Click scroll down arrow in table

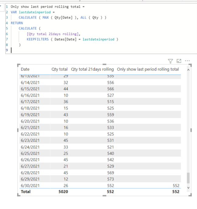188,188
